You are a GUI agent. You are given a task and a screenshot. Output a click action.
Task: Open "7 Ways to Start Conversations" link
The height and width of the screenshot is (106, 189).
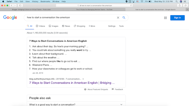click(72, 83)
